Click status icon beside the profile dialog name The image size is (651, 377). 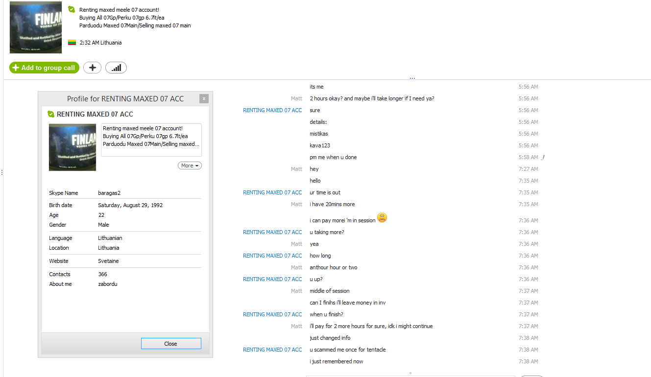[50, 114]
